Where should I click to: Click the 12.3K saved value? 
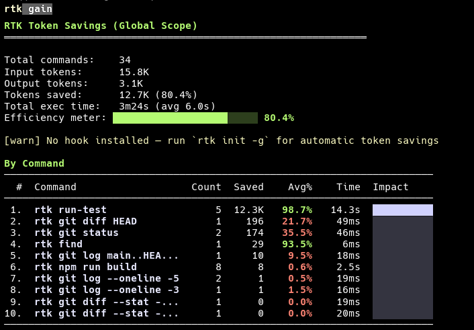[x=249, y=210]
